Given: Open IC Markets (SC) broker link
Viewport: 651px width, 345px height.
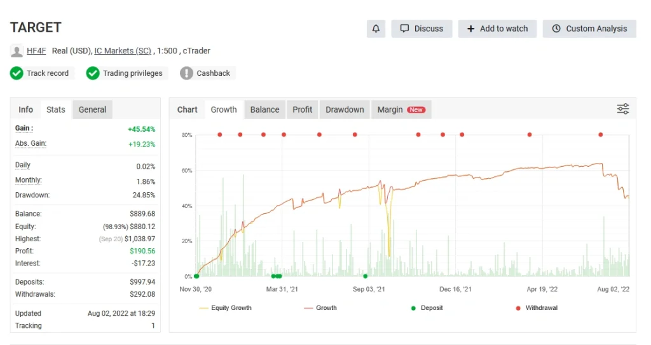Looking at the screenshot, I should click(123, 51).
